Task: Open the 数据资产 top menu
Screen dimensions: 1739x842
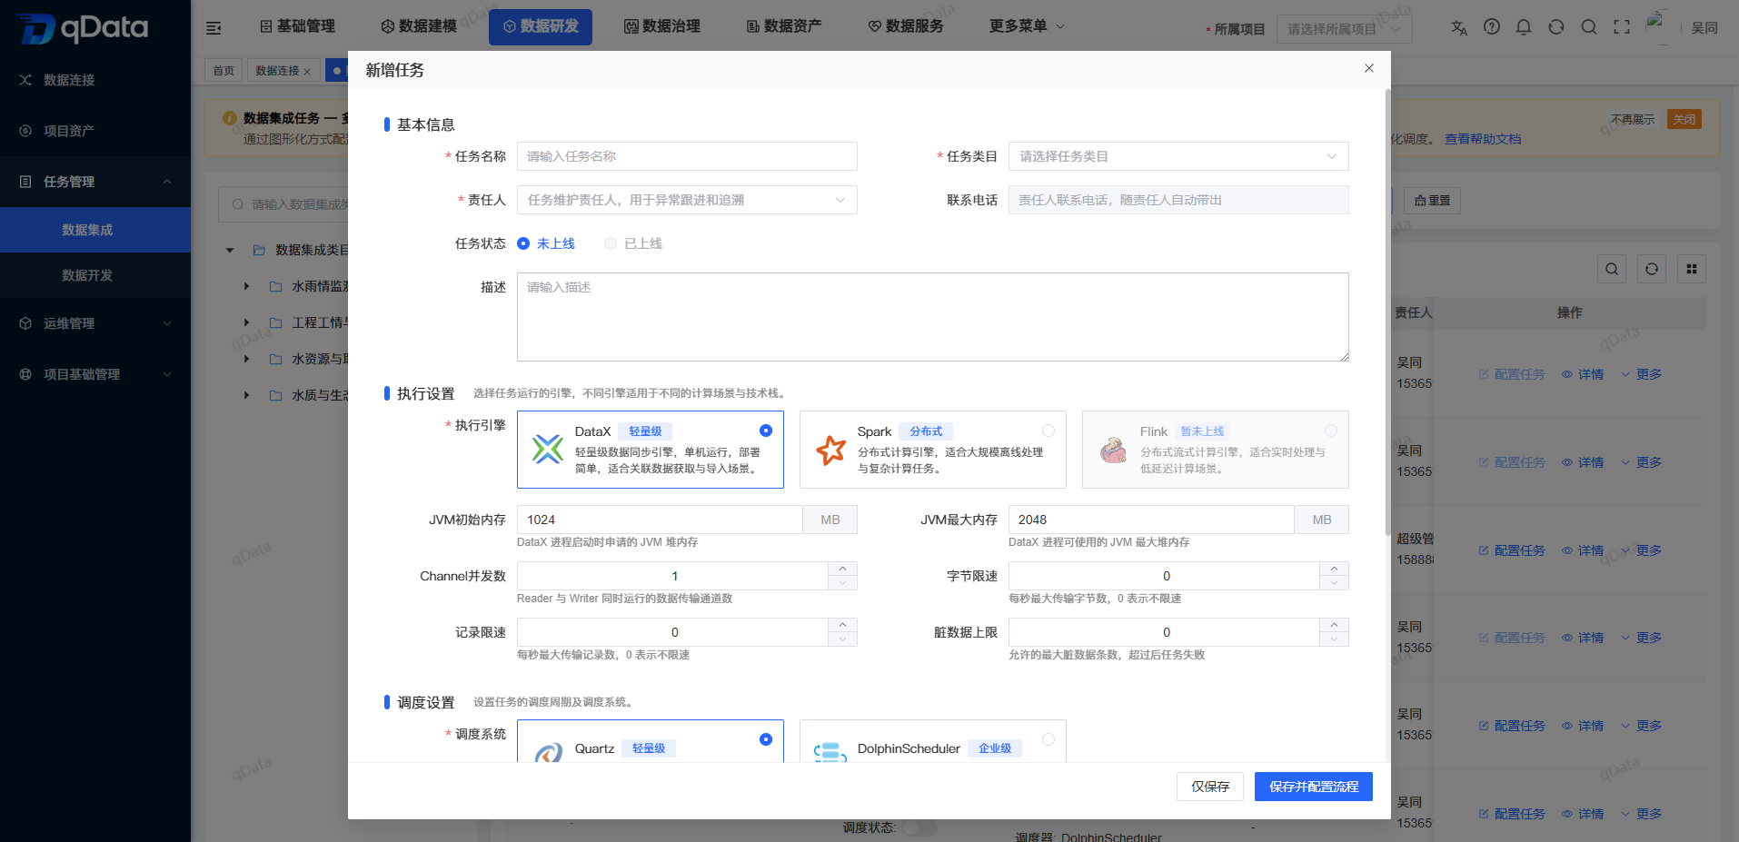Action: coord(784,26)
